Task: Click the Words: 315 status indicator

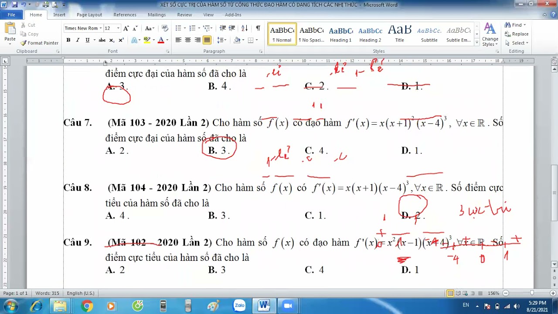Action: pos(47,293)
